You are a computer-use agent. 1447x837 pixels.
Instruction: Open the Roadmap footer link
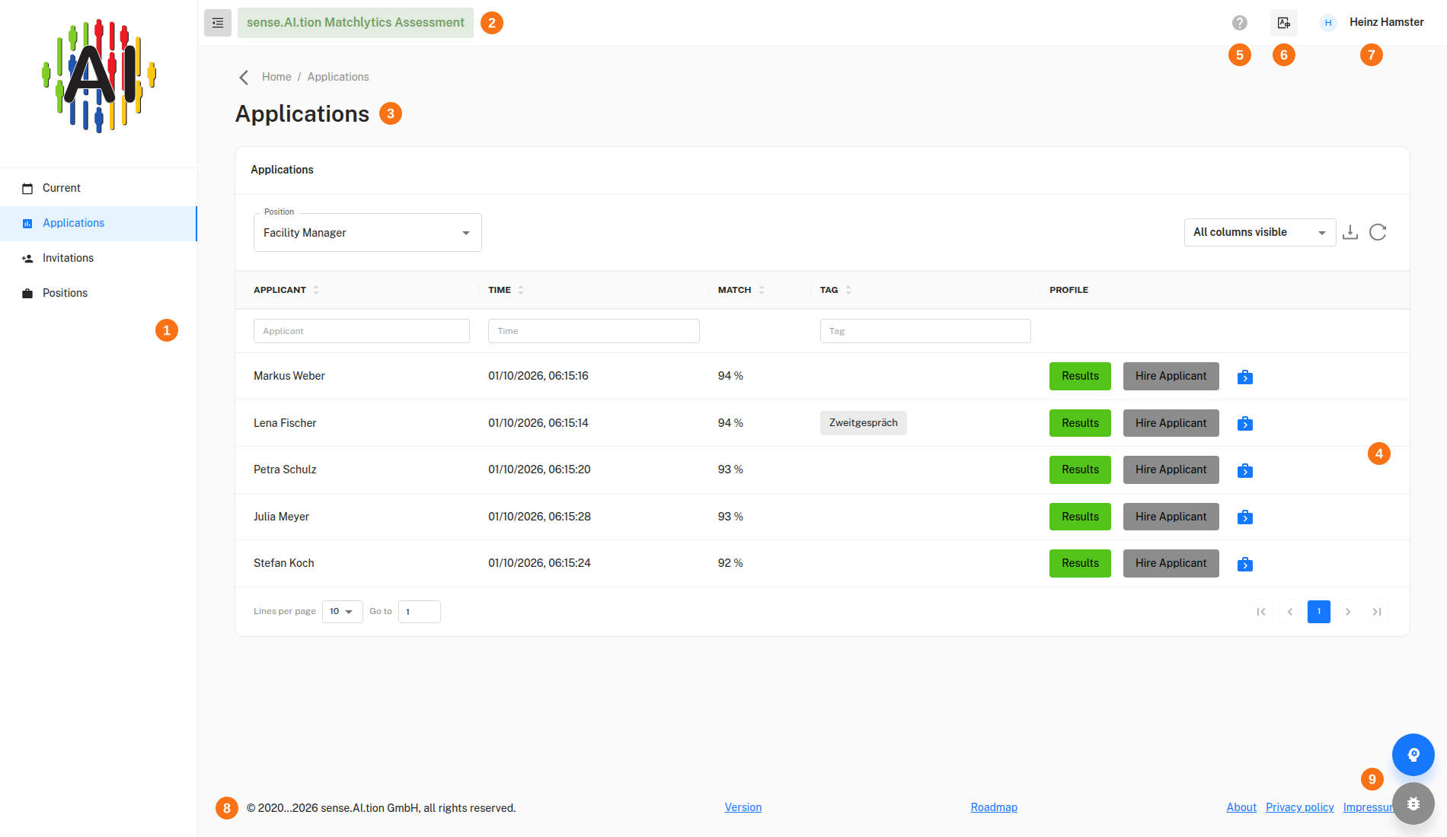[994, 807]
